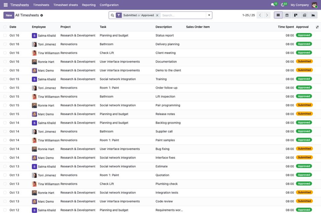Select the Code review description cell
The image size is (321, 213).
click(x=164, y=201)
